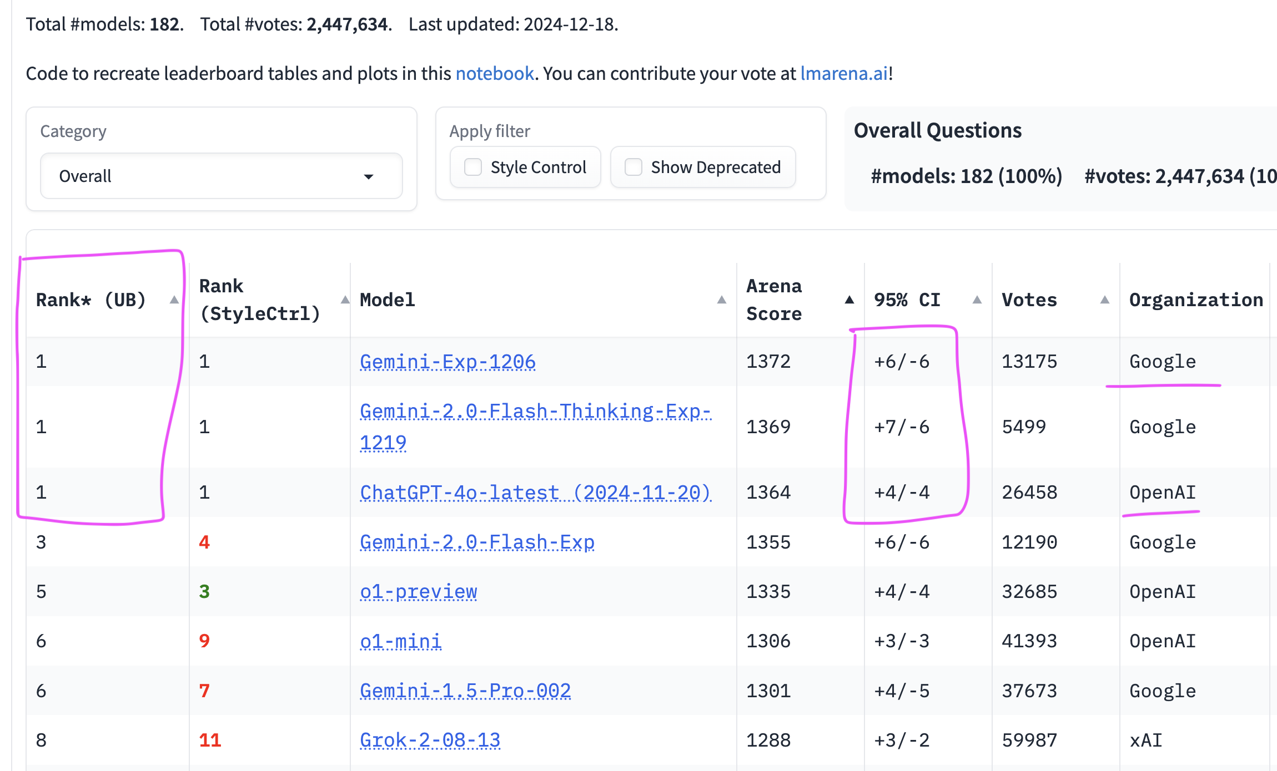Select Votes value 32685
The width and height of the screenshot is (1277, 771).
[1029, 591]
